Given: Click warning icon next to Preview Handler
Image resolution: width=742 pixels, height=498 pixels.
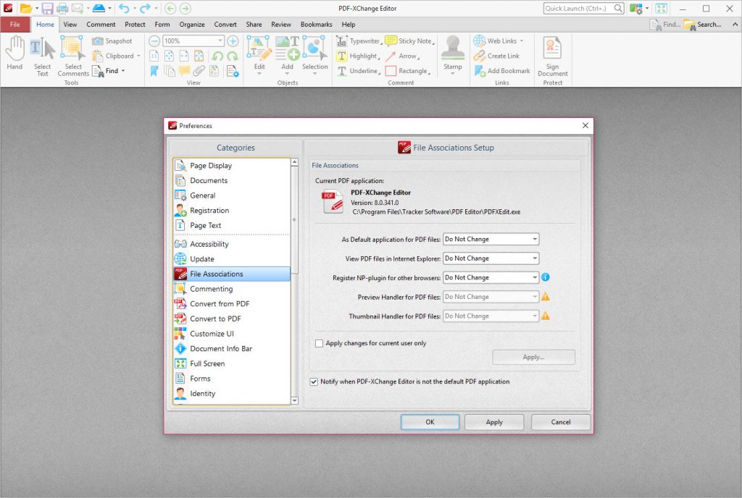Looking at the screenshot, I should pyautogui.click(x=545, y=297).
